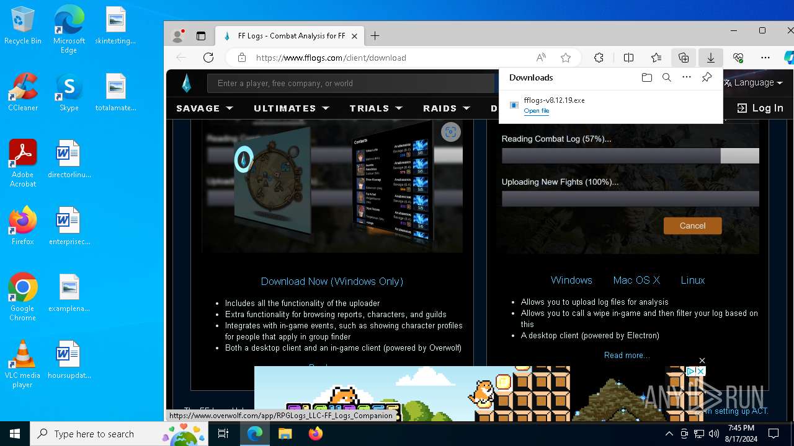Click the Windows download link
Viewport: 794px width, 446px height.
pos(571,280)
